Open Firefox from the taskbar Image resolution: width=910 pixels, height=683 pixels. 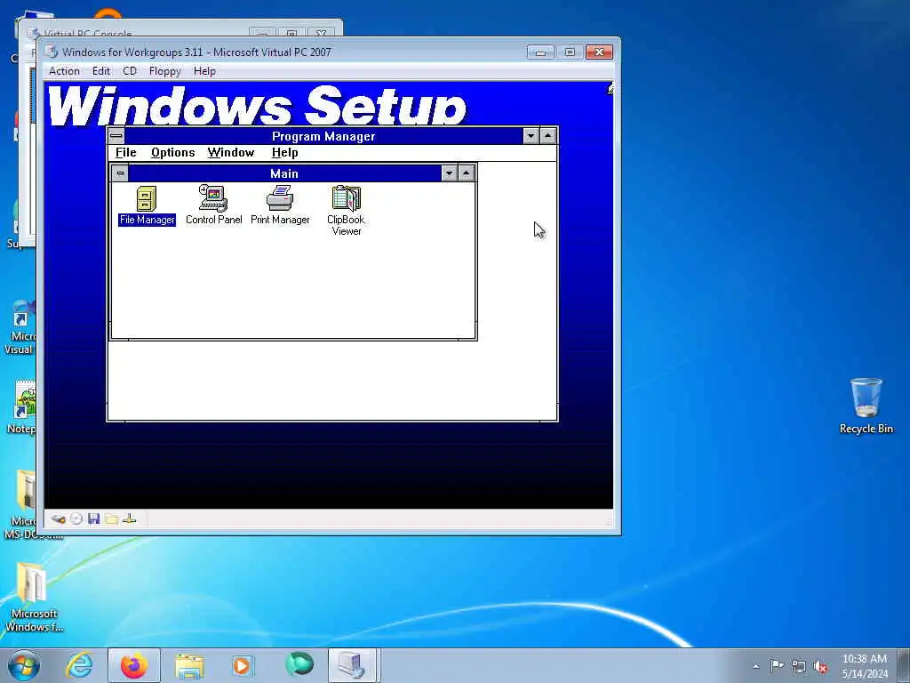pos(134,665)
